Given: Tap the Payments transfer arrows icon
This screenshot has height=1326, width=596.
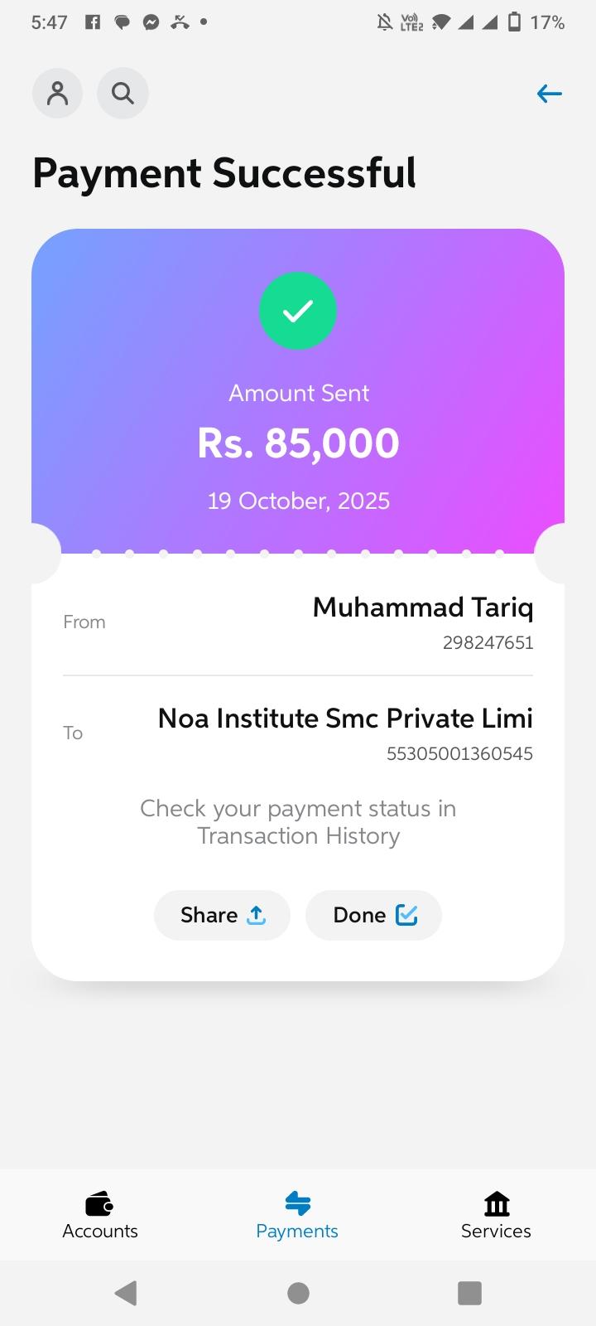Looking at the screenshot, I should pyautogui.click(x=297, y=1203).
